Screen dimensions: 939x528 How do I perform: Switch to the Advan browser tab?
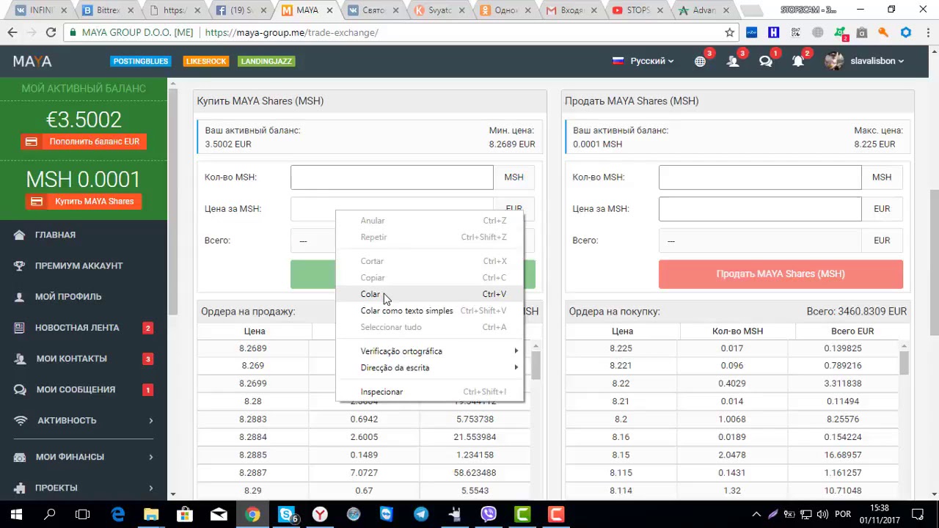coord(702,10)
